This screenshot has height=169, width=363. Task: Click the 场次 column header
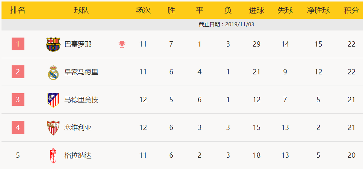(143, 10)
